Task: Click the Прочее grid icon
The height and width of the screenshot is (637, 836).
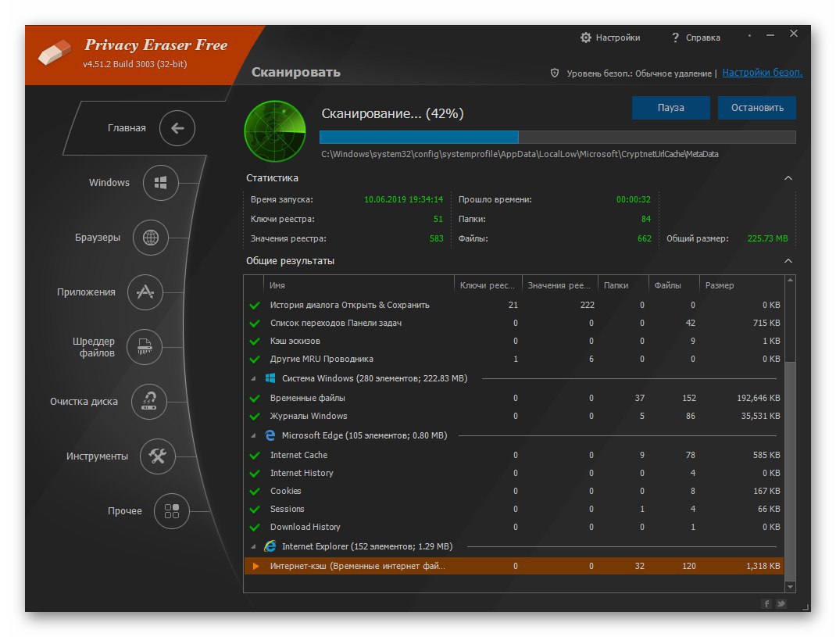Action: point(172,511)
